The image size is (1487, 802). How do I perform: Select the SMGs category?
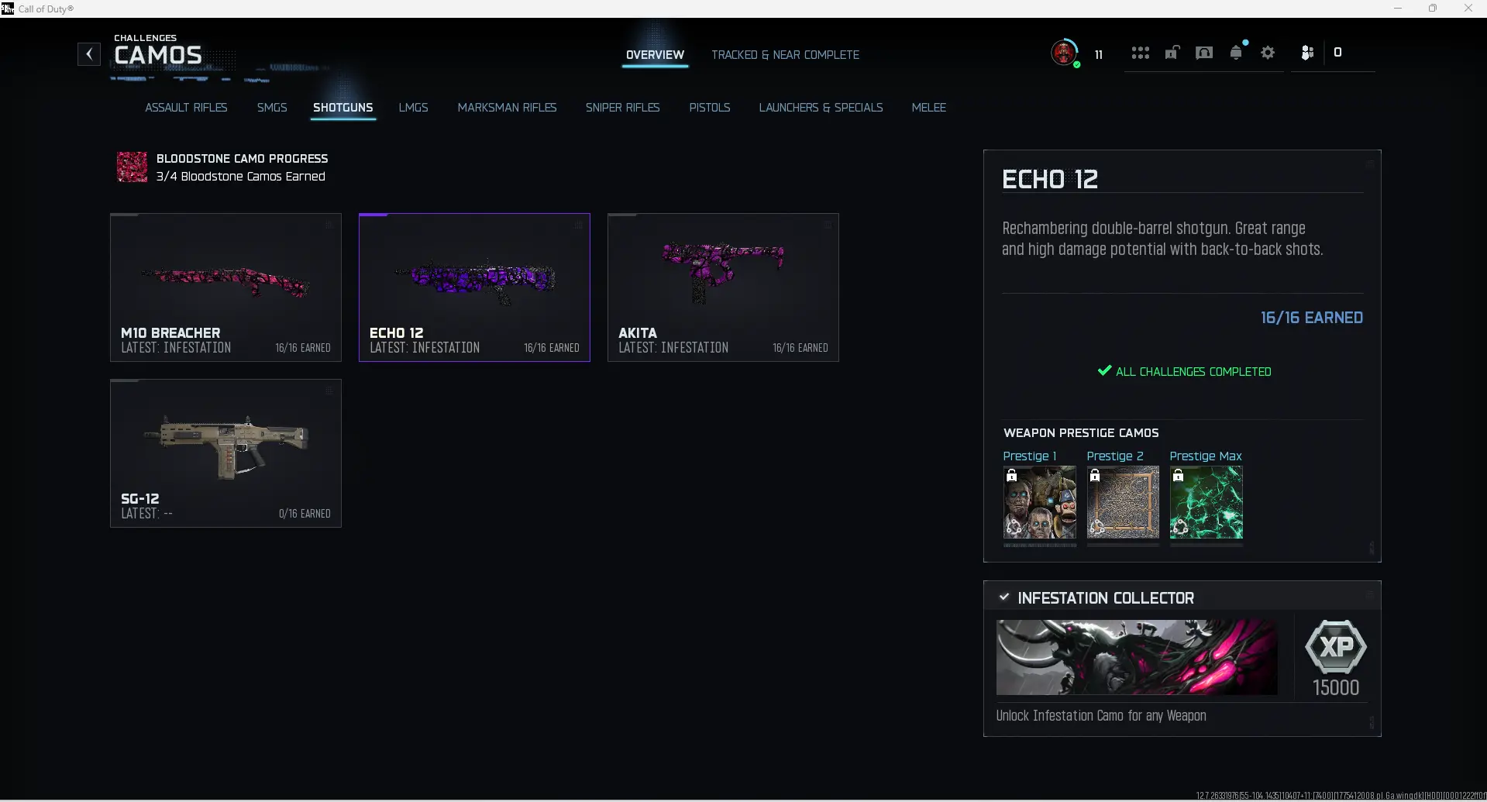pos(272,108)
